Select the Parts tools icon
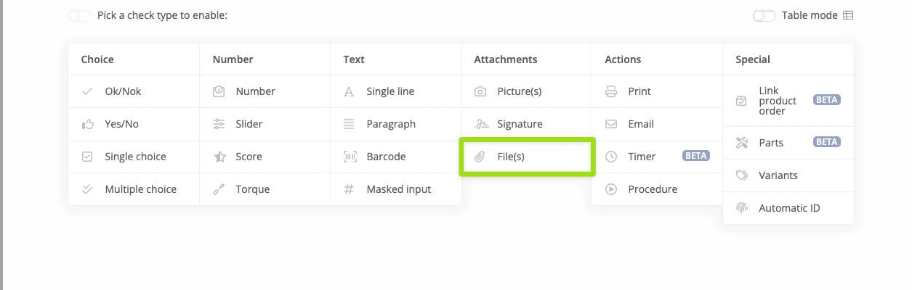 (742, 143)
